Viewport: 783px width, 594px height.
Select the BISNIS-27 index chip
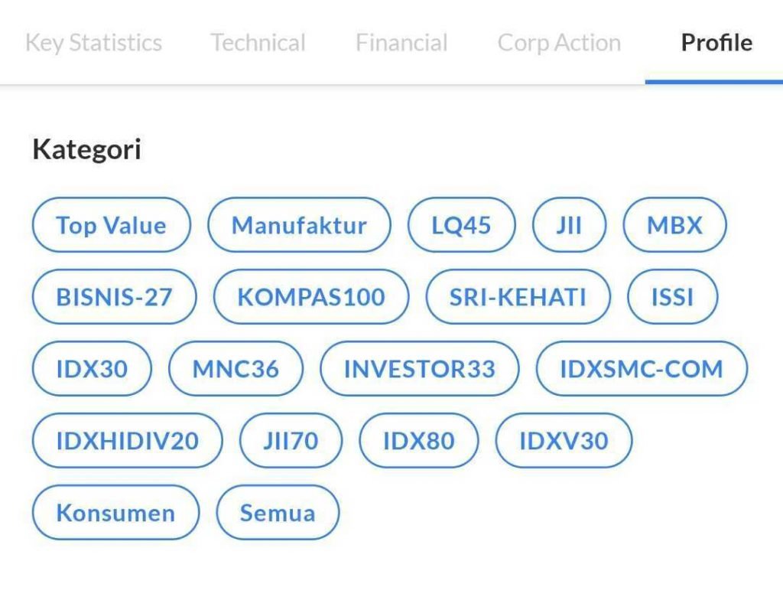tap(114, 297)
